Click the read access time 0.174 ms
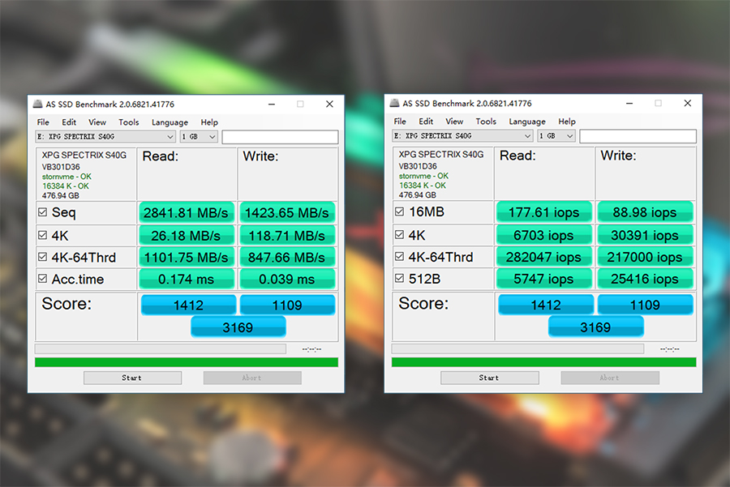Image resolution: width=730 pixels, height=487 pixels. tap(187, 279)
